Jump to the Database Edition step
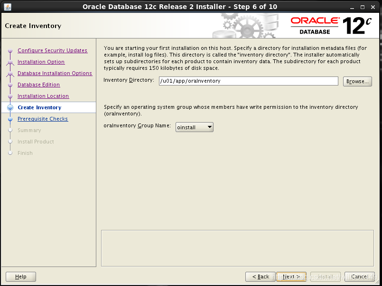 click(x=38, y=85)
